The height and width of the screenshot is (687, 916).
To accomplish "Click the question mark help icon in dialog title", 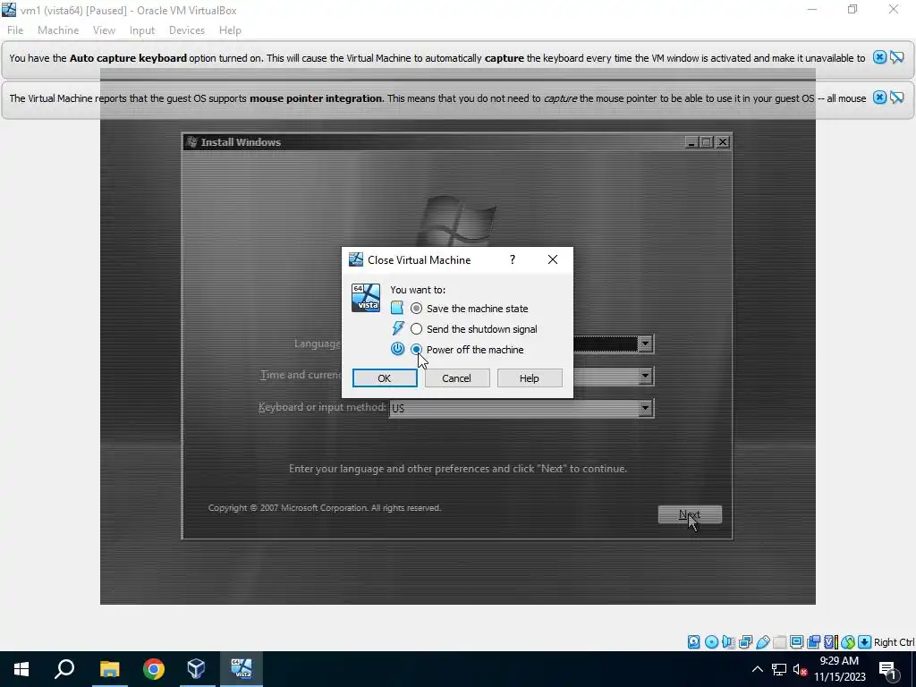I will [x=513, y=259].
